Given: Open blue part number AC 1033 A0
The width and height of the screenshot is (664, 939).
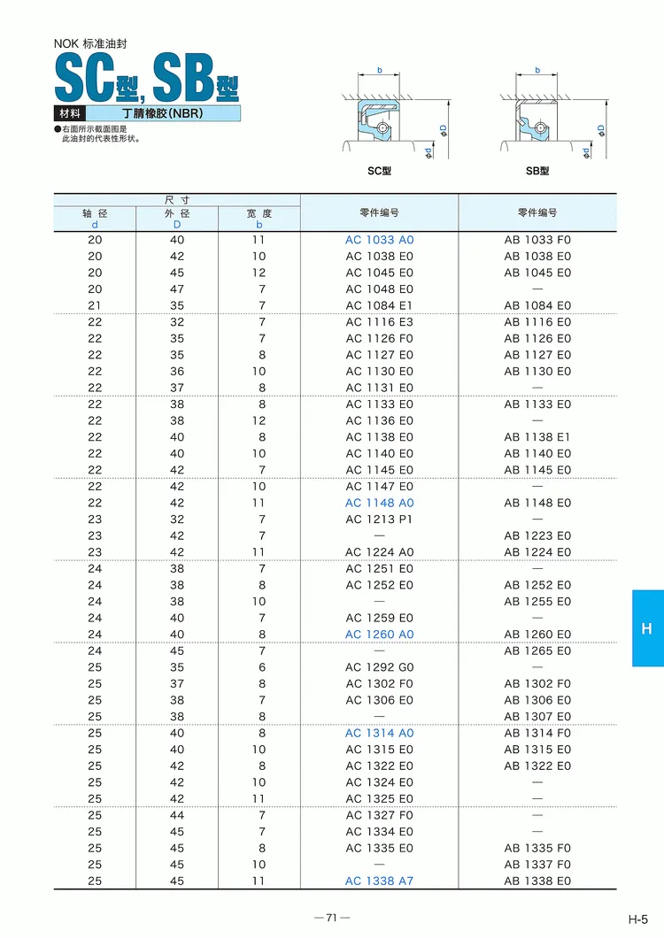Looking at the screenshot, I should [379, 240].
